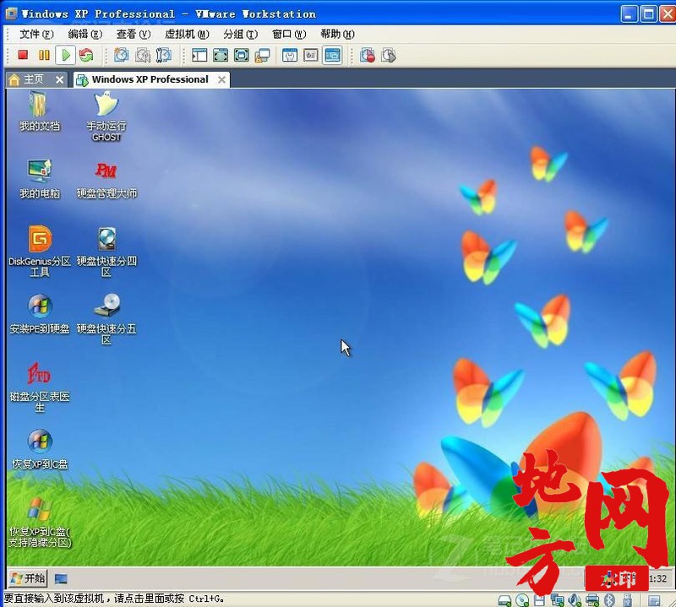The width and height of the screenshot is (676, 607).
Task: Click the hard disk status icon
Action: 504,600
